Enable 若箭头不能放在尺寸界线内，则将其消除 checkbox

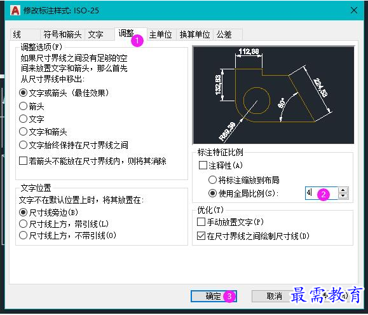pyautogui.click(x=93, y=161)
